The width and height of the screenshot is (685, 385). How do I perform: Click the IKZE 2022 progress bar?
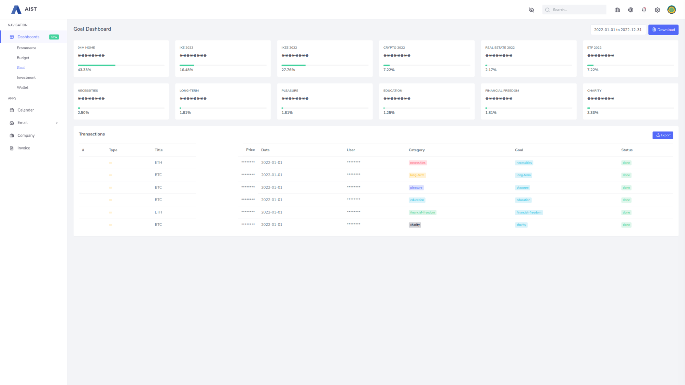pyautogui.click(x=325, y=65)
